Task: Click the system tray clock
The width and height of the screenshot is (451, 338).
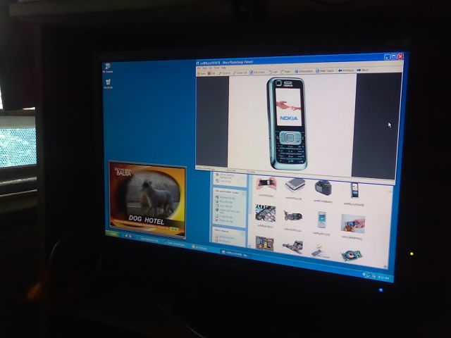Action: click(383, 278)
